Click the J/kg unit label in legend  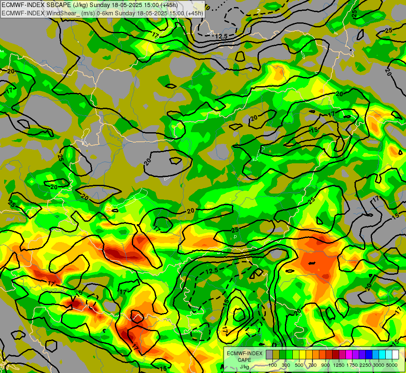tap(244, 367)
